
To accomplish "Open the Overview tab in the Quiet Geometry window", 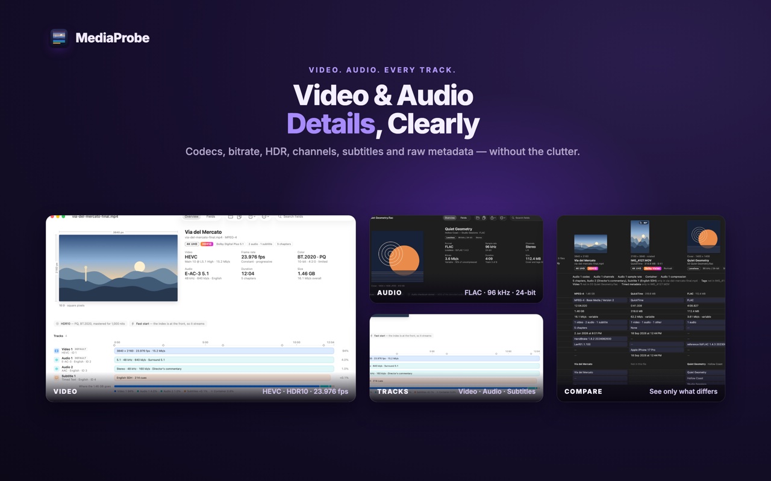I will (x=449, y=218).
